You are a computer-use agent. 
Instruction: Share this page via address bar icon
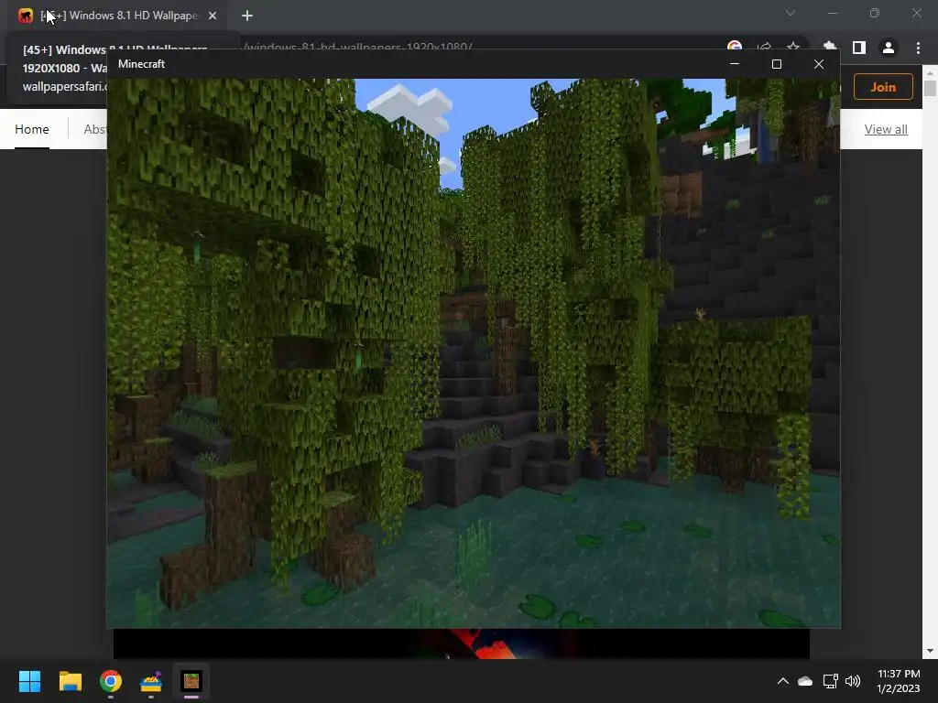tap(764, 47)
